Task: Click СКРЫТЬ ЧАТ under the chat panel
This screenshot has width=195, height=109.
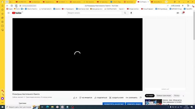Action: (x=165, y=89)
